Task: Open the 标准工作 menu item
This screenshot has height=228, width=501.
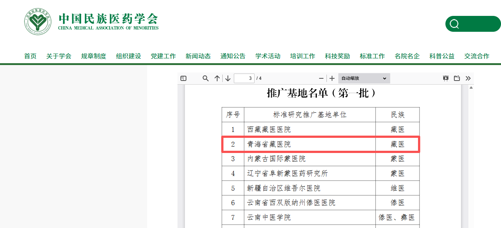Action: 372,56
